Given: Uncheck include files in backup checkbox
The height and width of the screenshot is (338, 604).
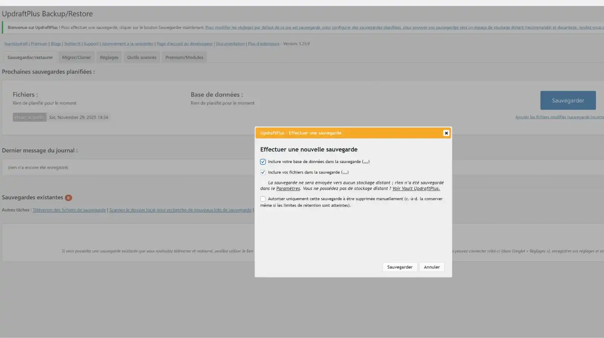Looking at the screenshot, I should click(263, 172).
